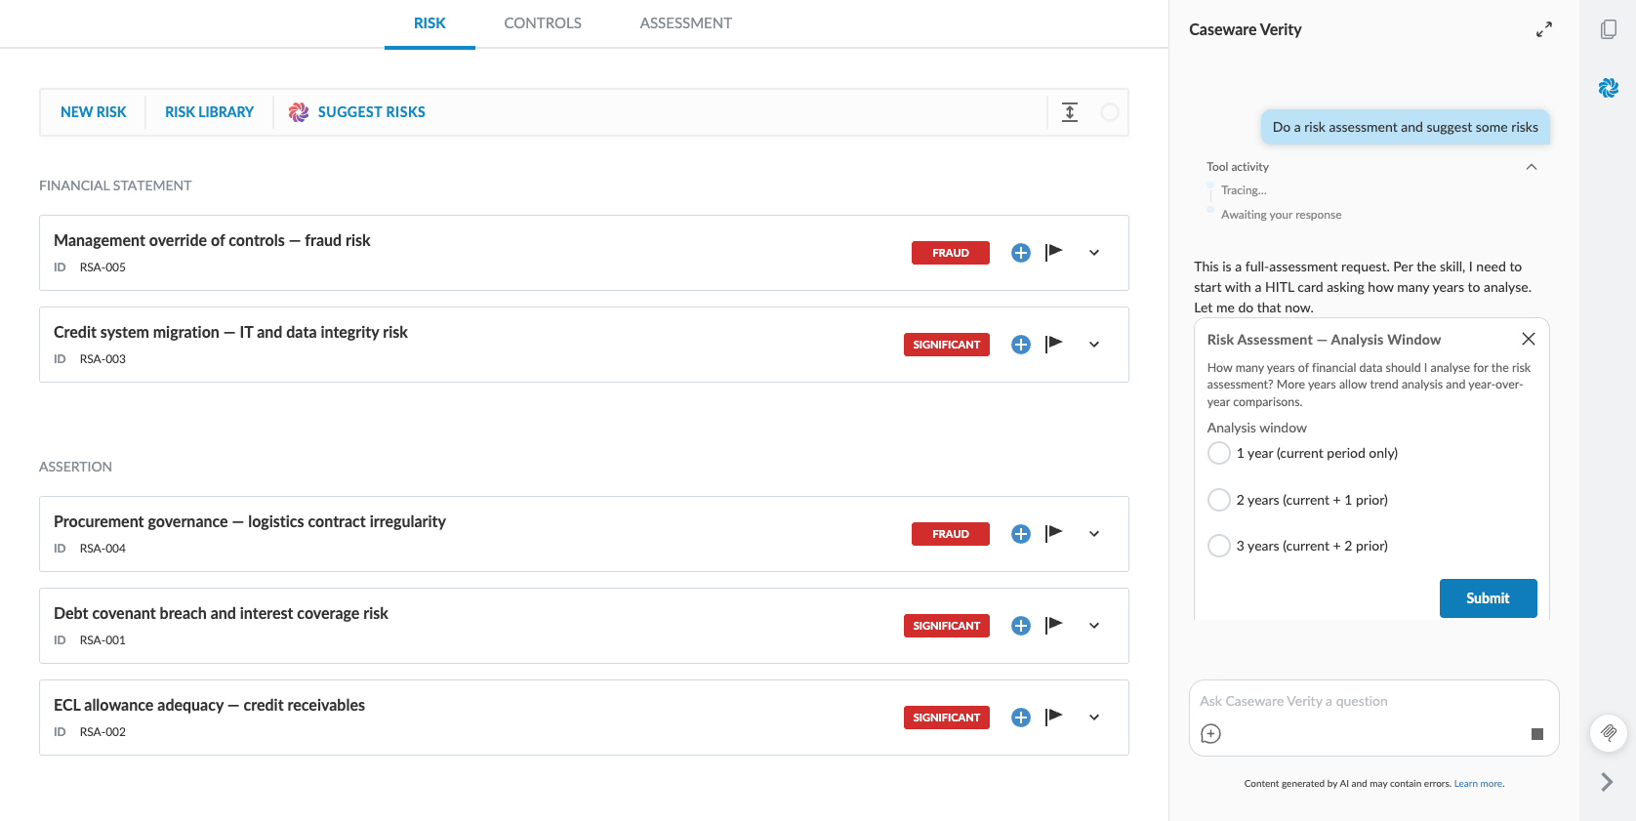Flag the Management override of controls risk

(1053, 253)
